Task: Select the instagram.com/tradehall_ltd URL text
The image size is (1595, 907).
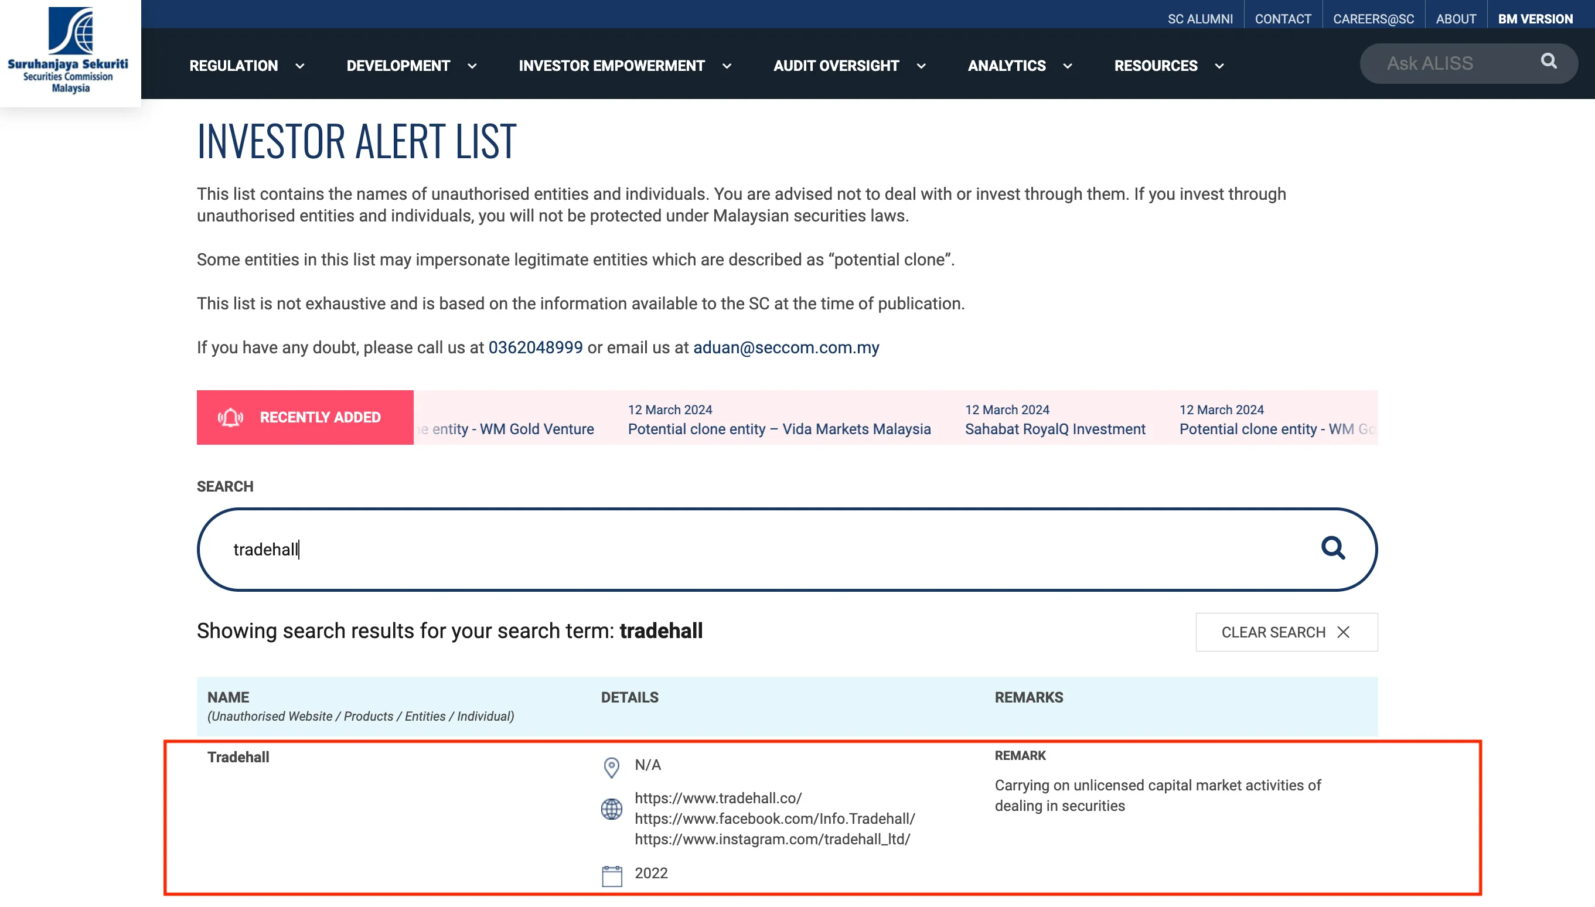Action: point(772,840)
